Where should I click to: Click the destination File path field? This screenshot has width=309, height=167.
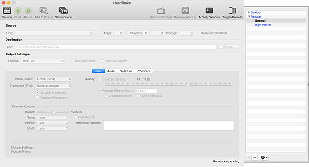click(x=115, y=47)
